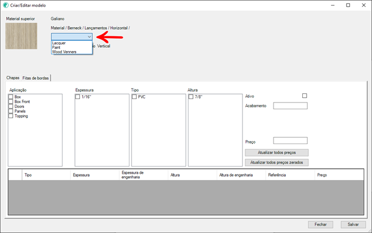The height and width of the screenshot is (233, 372).
Task: Check the Topping checkbox
Action: tap(11, 116)
